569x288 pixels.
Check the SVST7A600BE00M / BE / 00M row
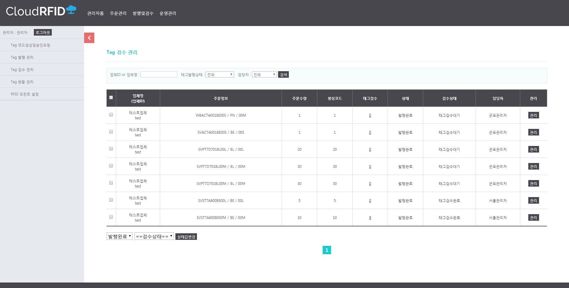pos(111,217)
